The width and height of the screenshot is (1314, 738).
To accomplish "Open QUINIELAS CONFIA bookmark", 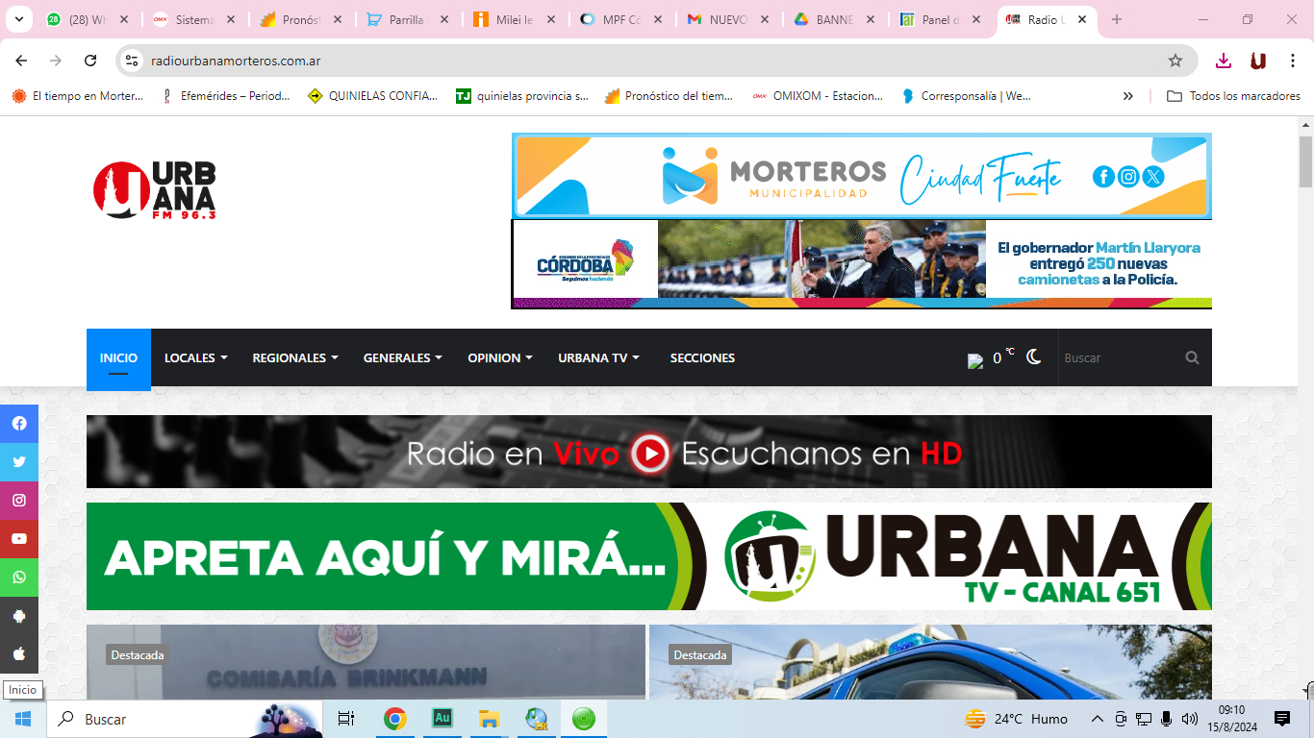I will (x=372, y=96).
